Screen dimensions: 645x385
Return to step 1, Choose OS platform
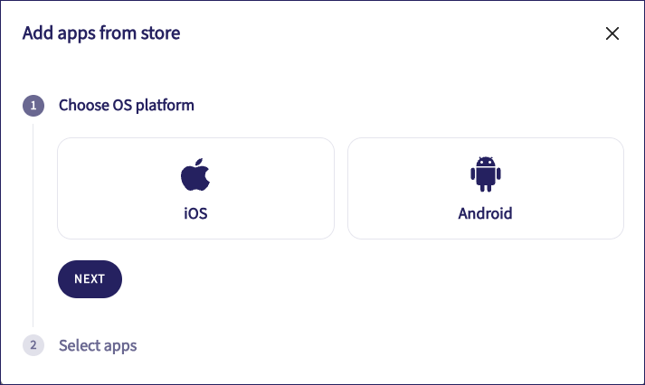click(x=127, y=106)
